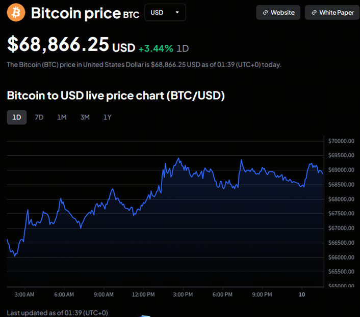Viewport: 360px width, 317px height.
Task: Show the 1Y price chart
Action: coord(107,117)
